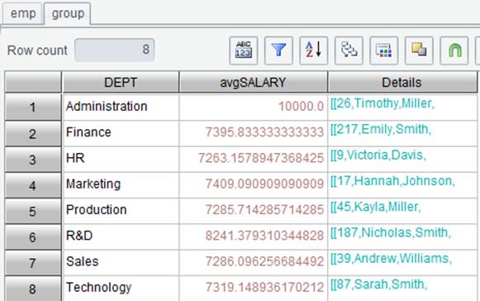Image resolution: width=480 pixels, height=301 pixels.
Task: Click the HR department cell
Action: pyautogui.click(x=121, y=159)
